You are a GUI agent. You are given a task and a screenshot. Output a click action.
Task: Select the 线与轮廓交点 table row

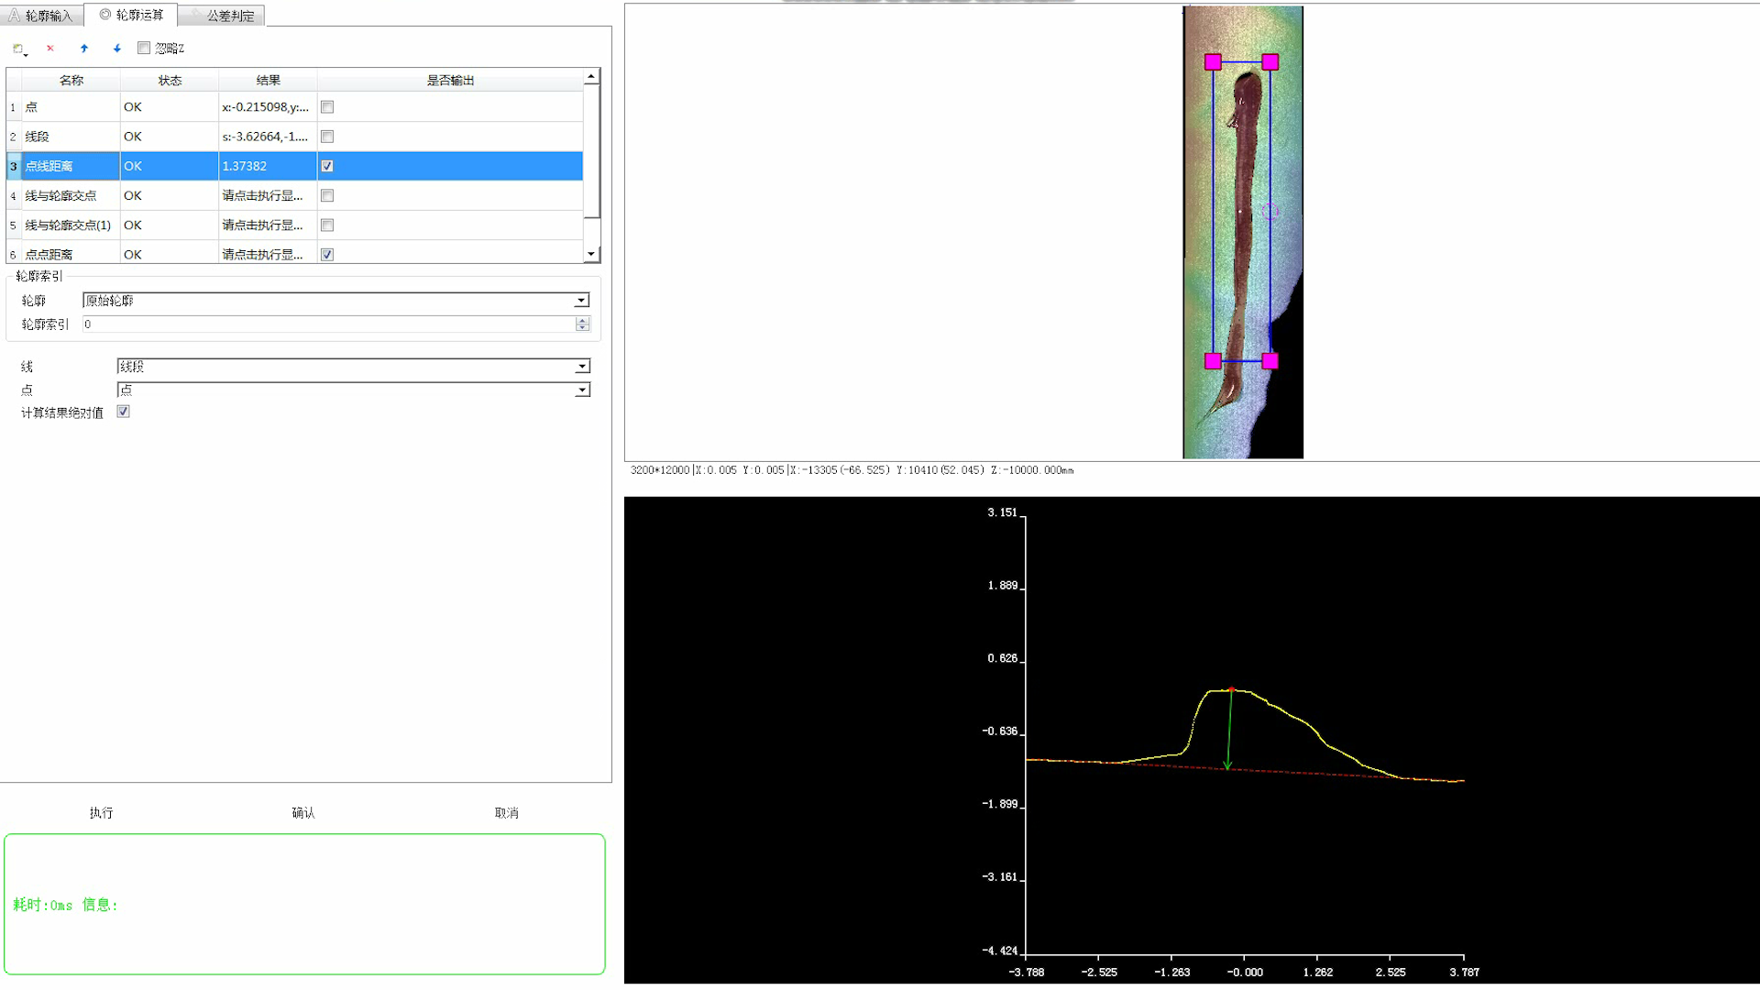click(60, 195)
